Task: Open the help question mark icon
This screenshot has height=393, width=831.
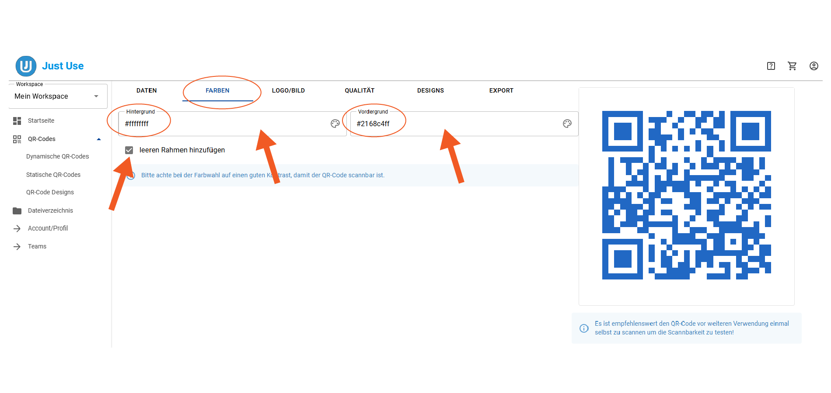Action: click(771, 66)
